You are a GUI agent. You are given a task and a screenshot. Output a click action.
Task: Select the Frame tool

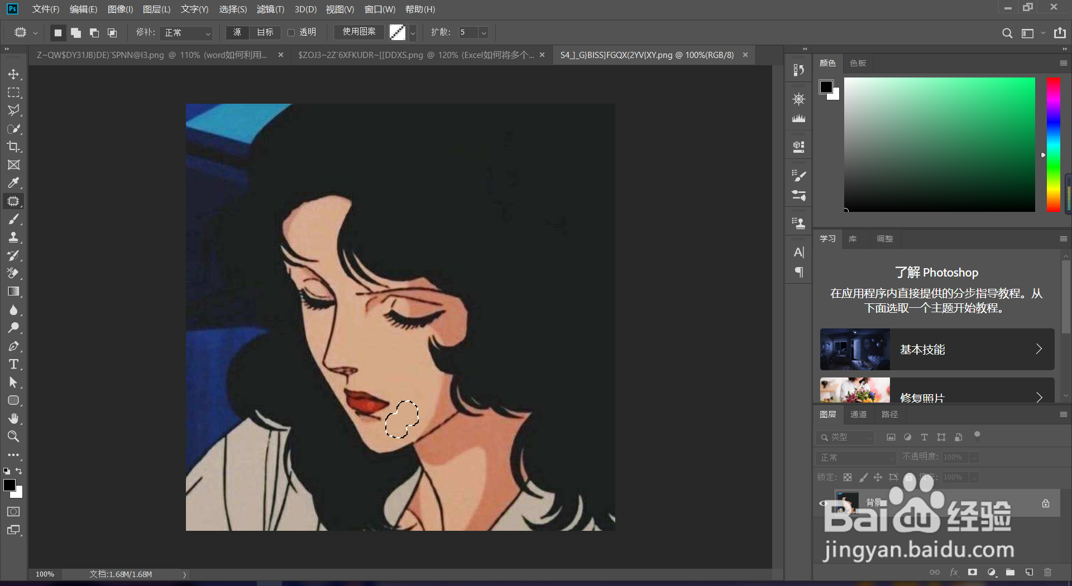[13, 165]
